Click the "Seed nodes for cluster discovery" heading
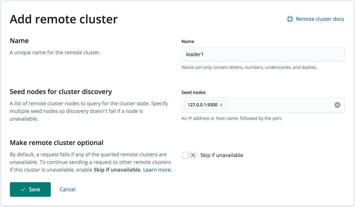This screenshot has height=207, width=355. pyautogui.click(x=61, y=91)
